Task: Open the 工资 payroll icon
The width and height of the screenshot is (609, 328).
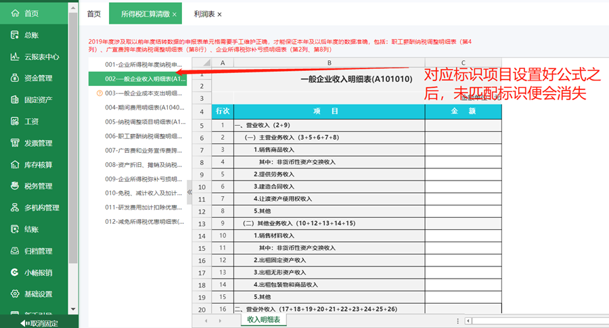Action: point(15,122)
